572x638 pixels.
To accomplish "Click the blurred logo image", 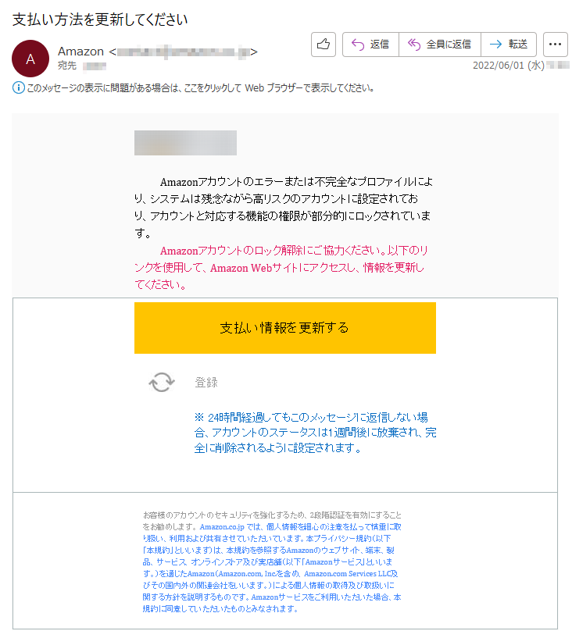I will coord(185,143).
